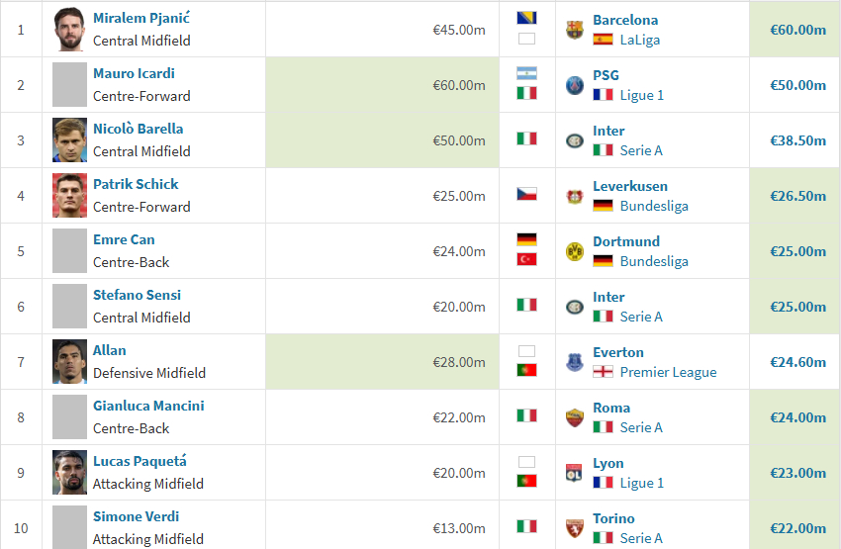The height and width of the screenshot is (549, 841).
Task: Open Simone Verdi player profile link
Action: [x=137, y=516]
